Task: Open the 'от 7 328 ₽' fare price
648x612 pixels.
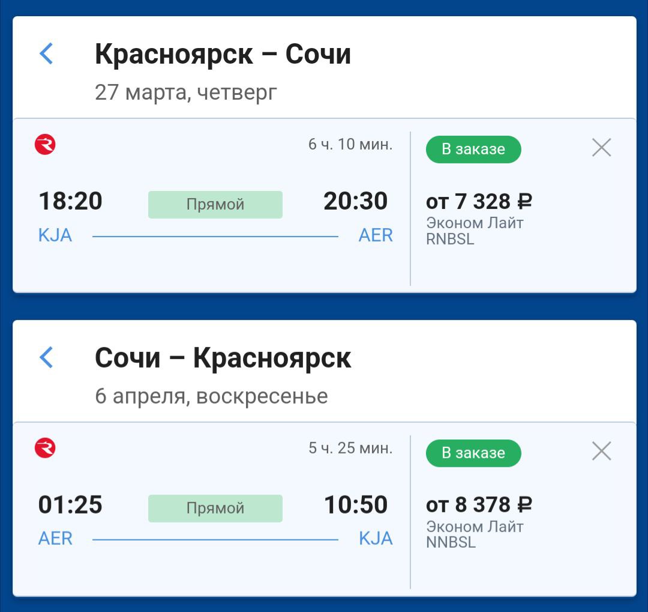Action: pos(479,201)
